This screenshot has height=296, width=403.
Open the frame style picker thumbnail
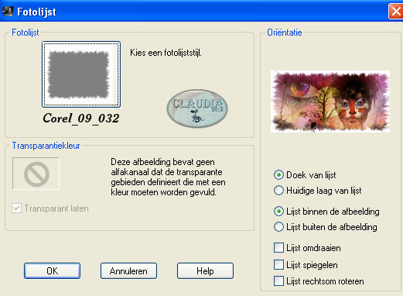81,74
